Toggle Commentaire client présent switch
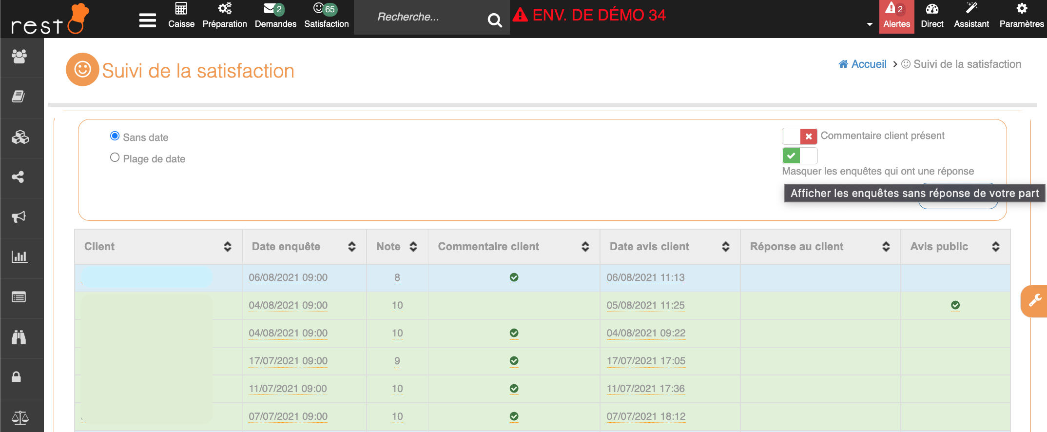This screenshot has width=1047, height=432. (x=799, y=136)
